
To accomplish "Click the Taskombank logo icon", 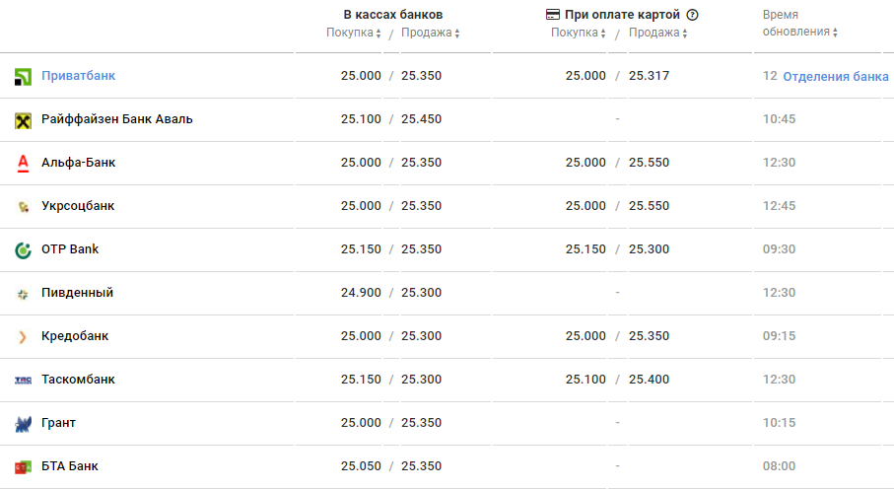I will click(24, 380).
